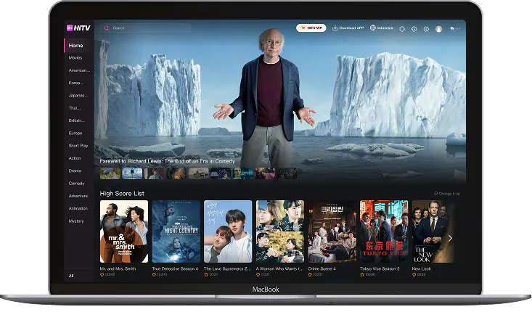Click star rating under Crime Scene 4
This screenshot has height=312, width=532.
[316, 274]
